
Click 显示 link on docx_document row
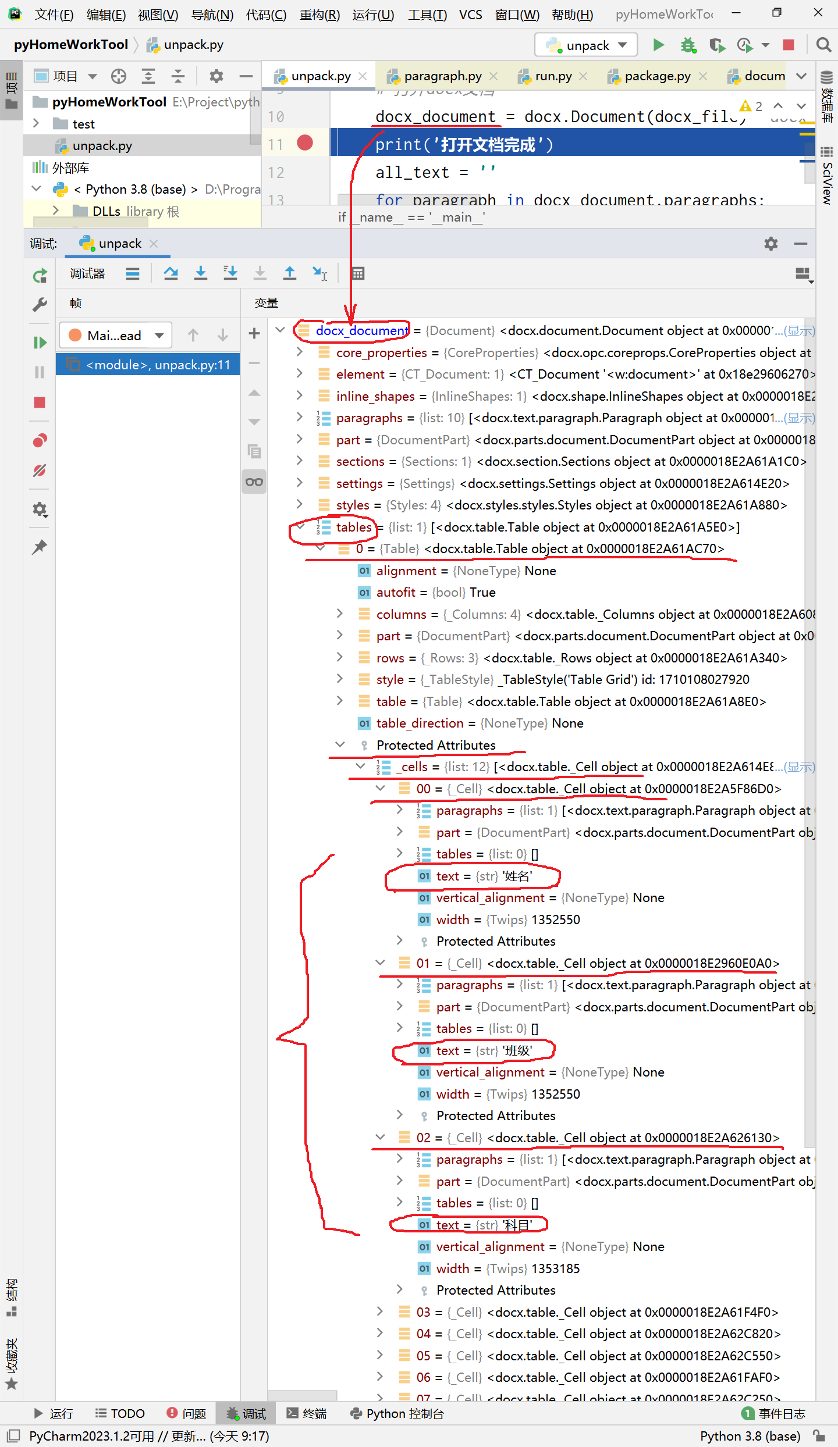799,331
